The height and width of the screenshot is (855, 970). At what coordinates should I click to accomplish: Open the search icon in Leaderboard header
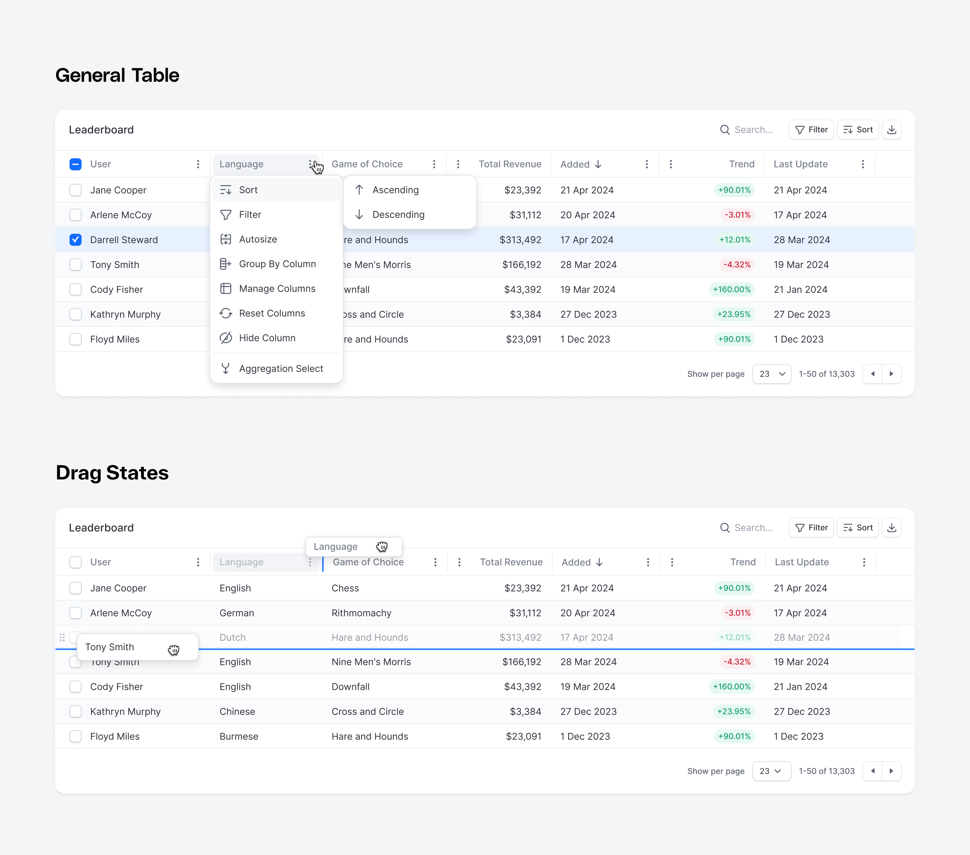726,129
